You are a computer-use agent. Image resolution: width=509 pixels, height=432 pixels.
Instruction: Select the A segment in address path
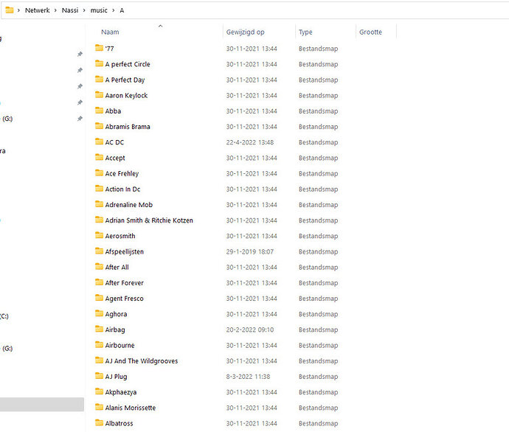(122, 10)
